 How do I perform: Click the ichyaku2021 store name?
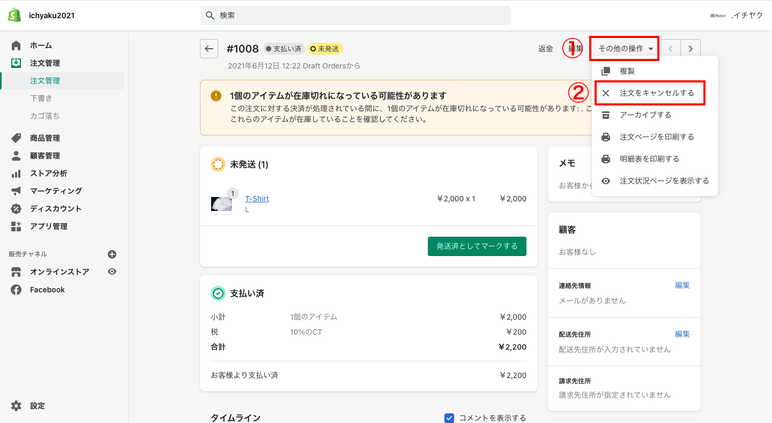[x=51, y=16]
